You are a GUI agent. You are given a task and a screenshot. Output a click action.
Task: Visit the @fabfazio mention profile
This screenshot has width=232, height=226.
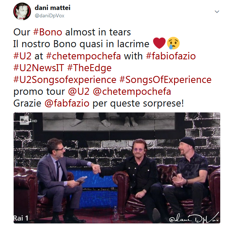pos(67,103)
